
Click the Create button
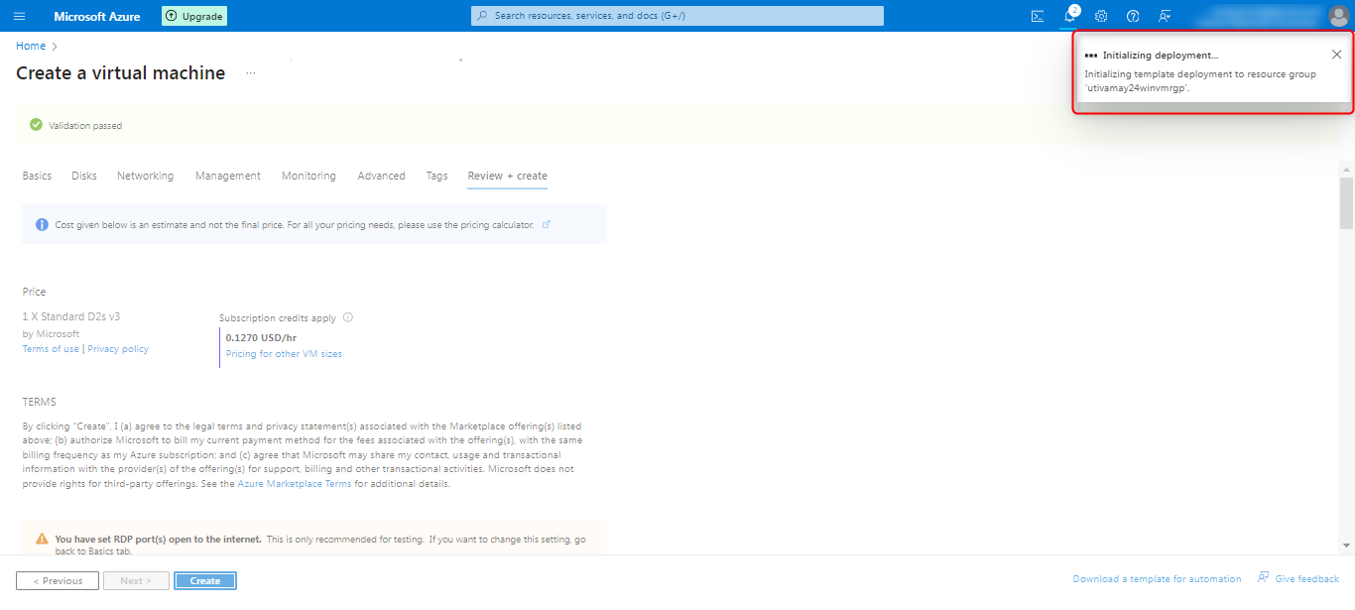tap(205, 580)
